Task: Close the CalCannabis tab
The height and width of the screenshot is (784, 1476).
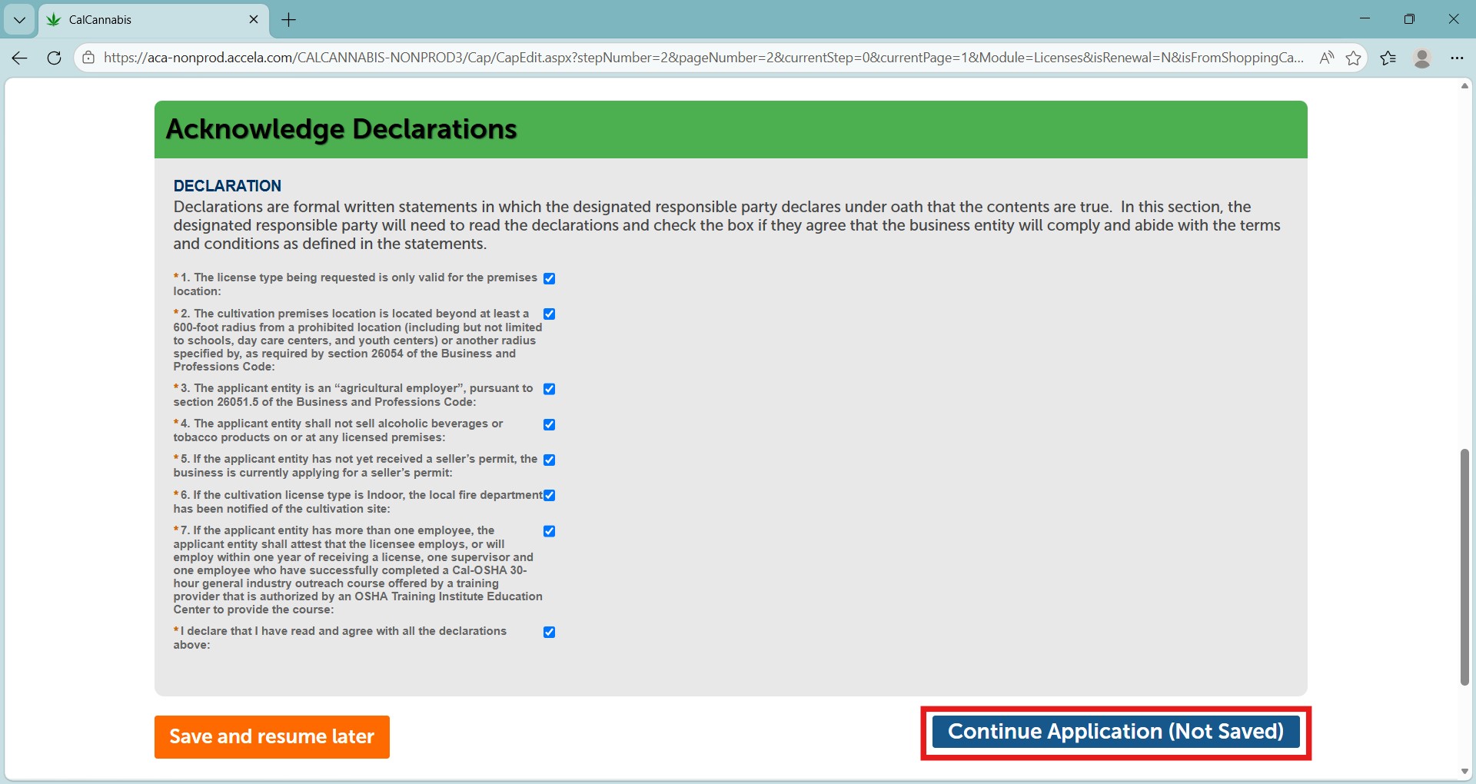Action: pyautogui.click(x=254, y=19)
